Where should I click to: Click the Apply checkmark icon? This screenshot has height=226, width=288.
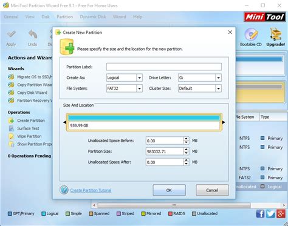11,33
